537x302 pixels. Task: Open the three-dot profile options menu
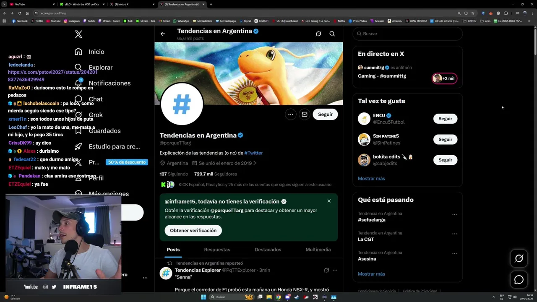click(290, 114)
